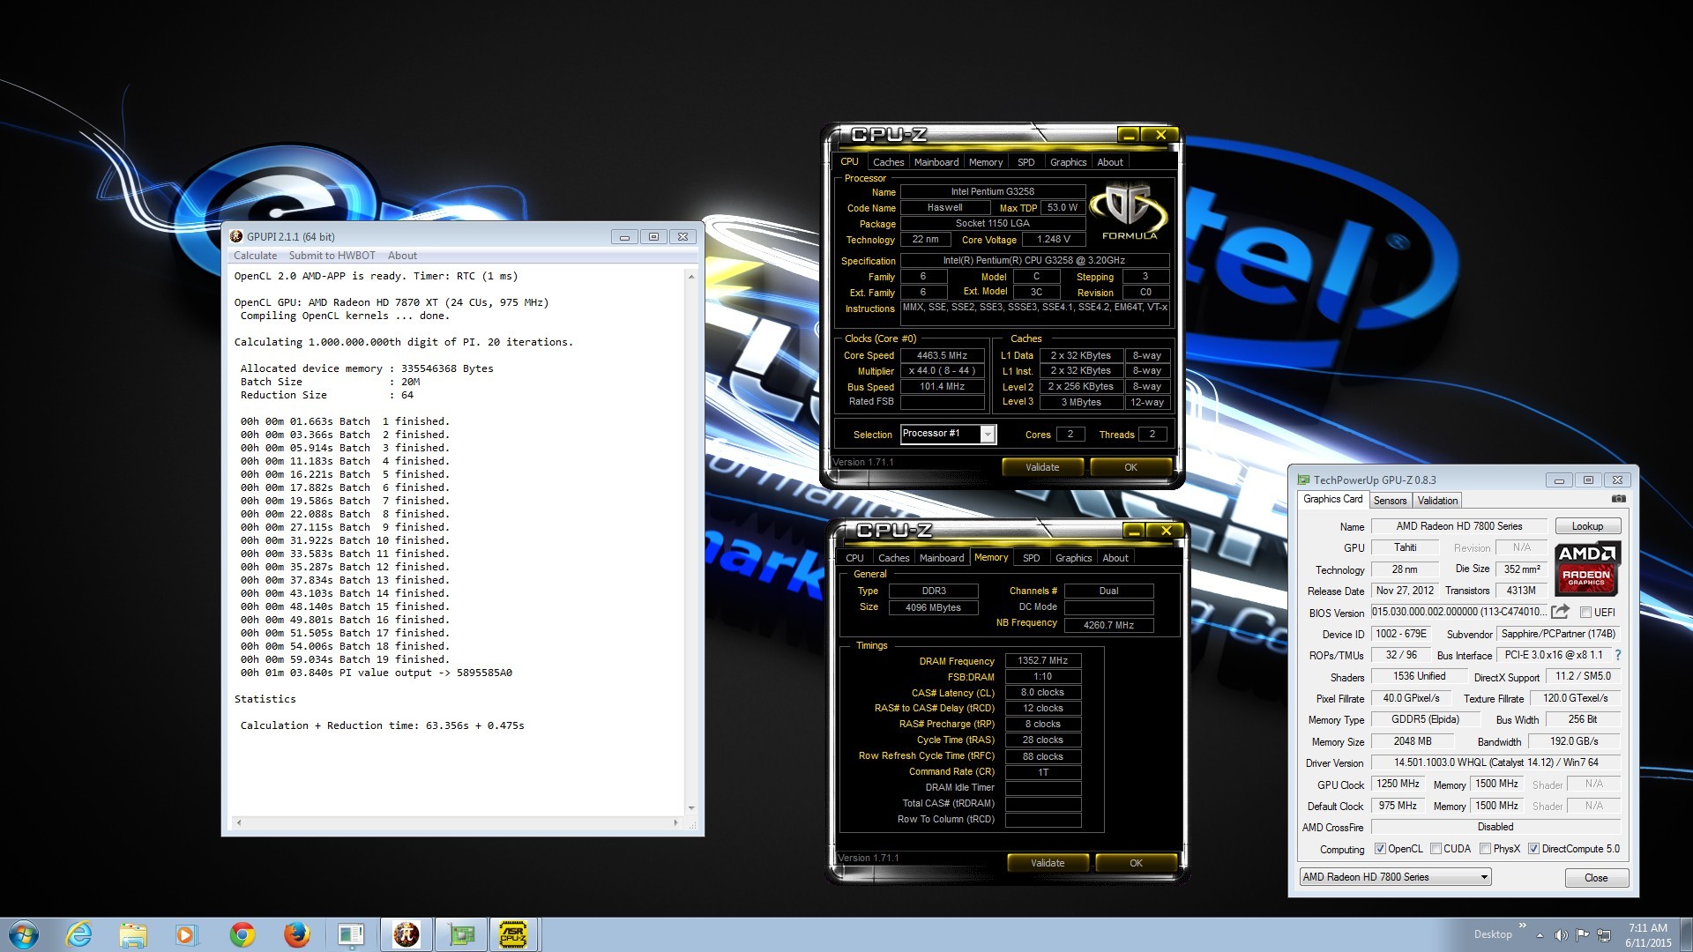
Task: Switch to GPU-Z taskbar icon
Action: pyautogui.click(x=460, y=934)
